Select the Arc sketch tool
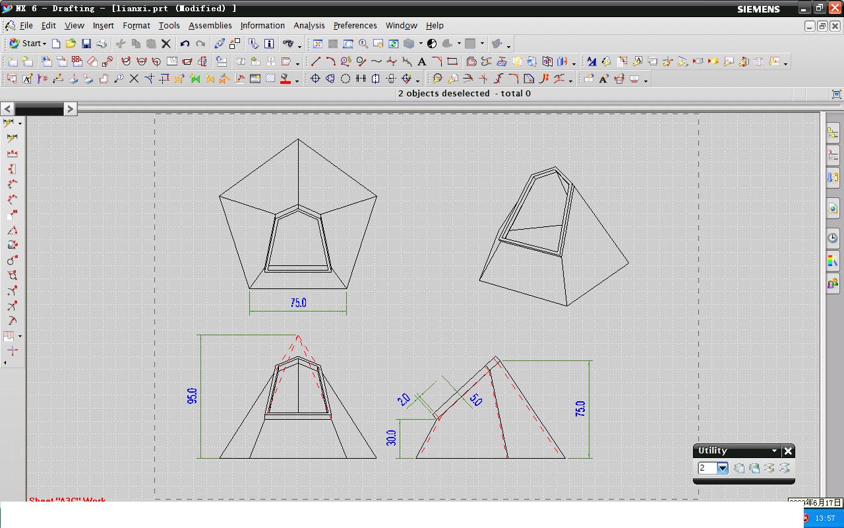This screenshot has width=844, height=528. coord(330,61)
